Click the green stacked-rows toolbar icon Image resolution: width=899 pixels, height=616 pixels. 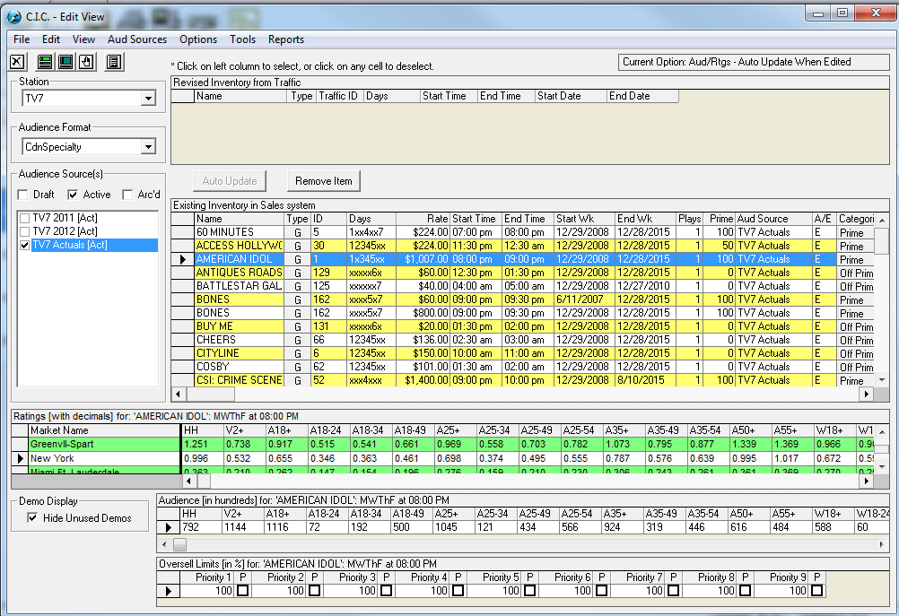[45, 62]
